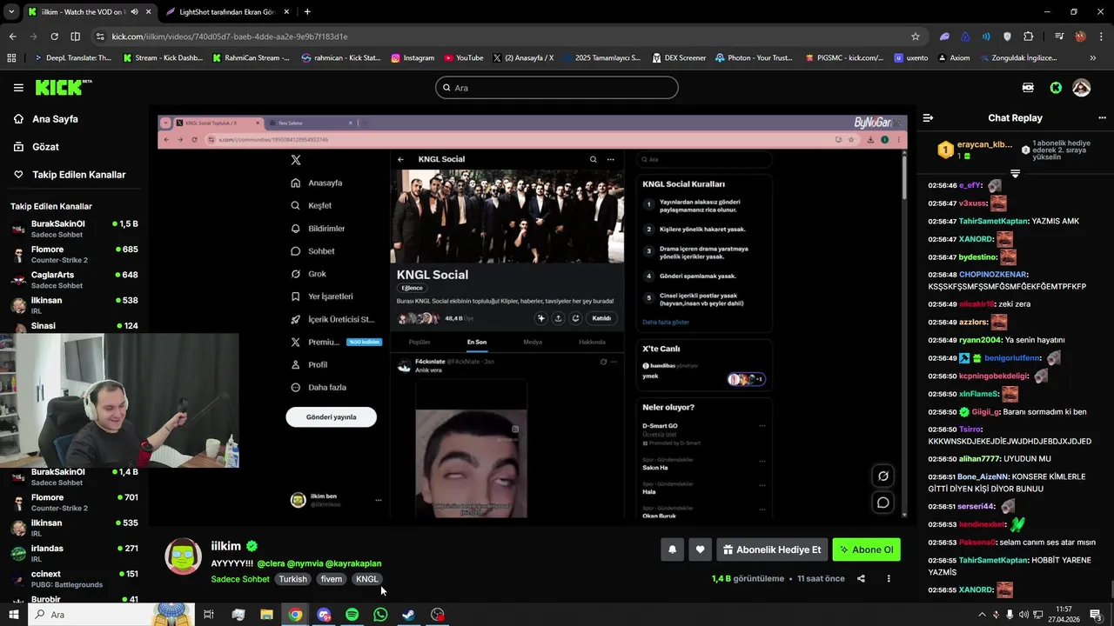The width and height of the screenshot is (1114, 626).
Task: Expand the gifted subs leaderboard arrow
Action: 1015,174
